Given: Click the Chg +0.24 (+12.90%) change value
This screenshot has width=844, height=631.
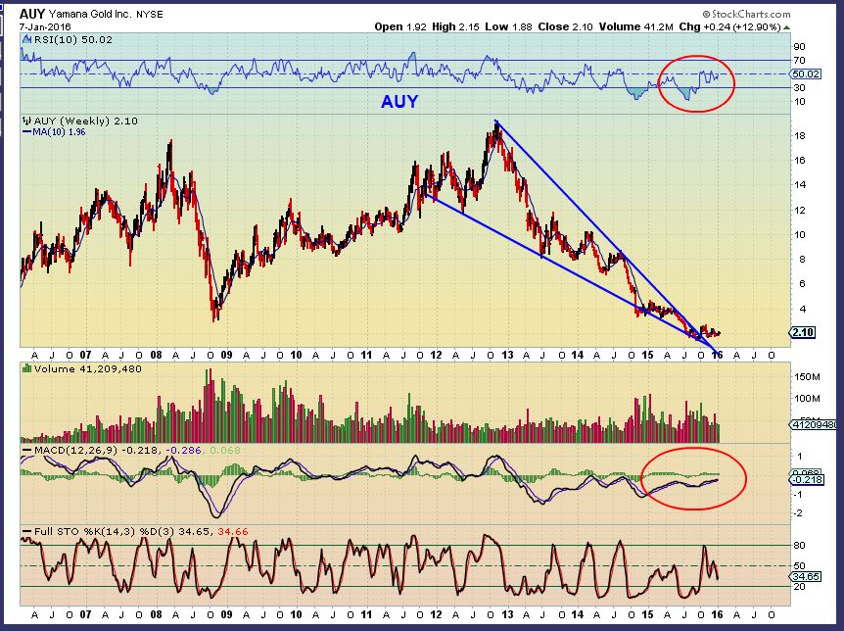Looking at the screenshot, I should pos(729,26).
